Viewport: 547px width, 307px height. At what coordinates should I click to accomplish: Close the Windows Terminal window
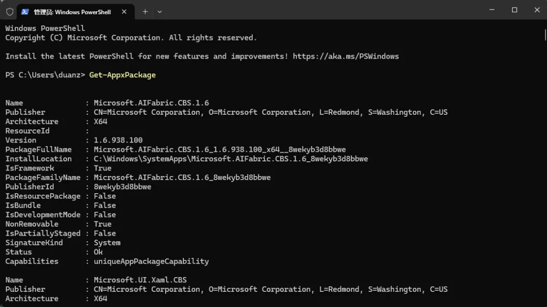tap(537, 10)
